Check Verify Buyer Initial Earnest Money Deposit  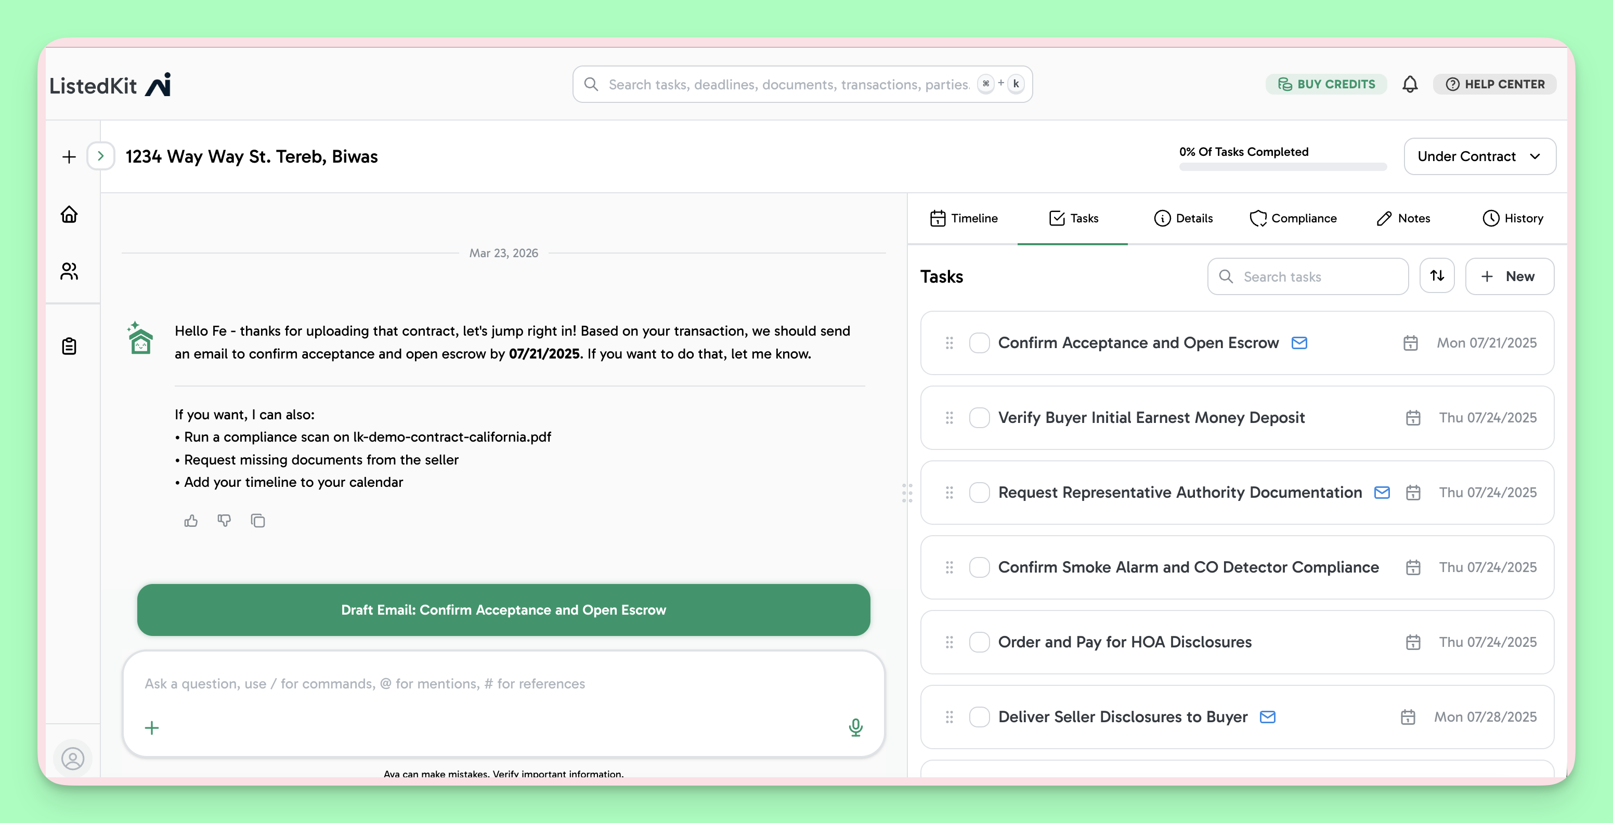tap(979, 417)
